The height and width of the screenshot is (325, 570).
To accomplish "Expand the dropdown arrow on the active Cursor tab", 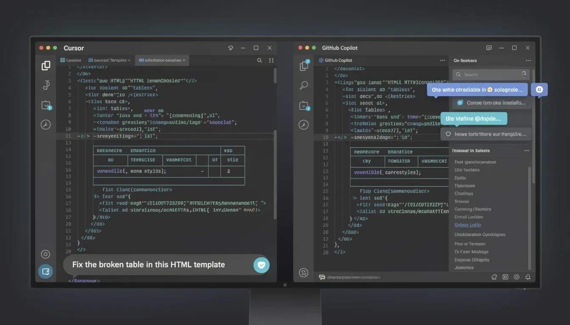I will tap(184, 61).
